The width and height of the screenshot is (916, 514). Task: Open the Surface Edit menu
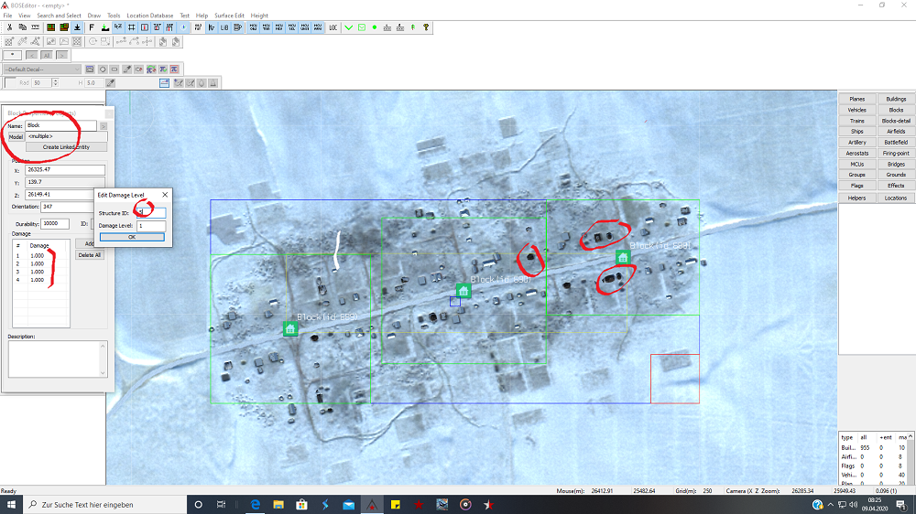(229, 16)
